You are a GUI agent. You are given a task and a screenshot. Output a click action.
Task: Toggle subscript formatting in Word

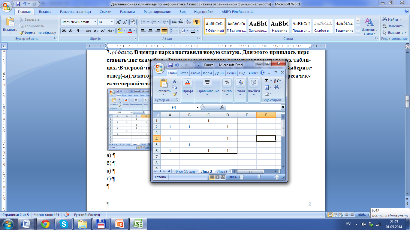95,31
